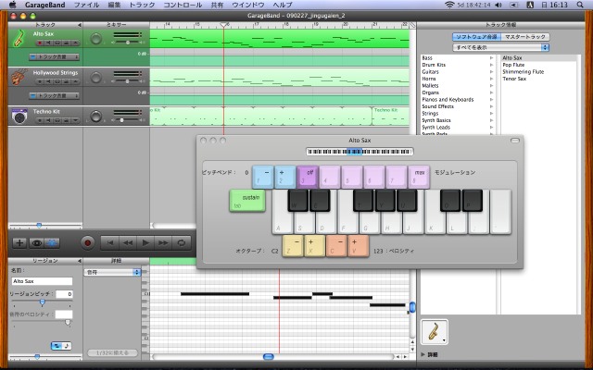
Task: Open the 共有 menu
Action: point(217,5)
